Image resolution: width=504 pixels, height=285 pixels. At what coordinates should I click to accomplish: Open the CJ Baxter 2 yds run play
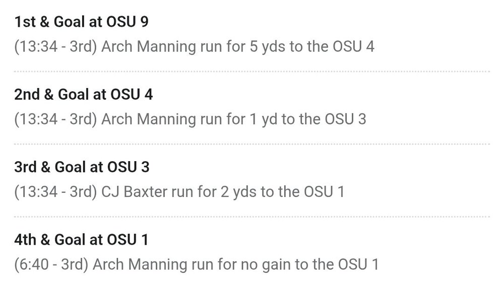click(x=179, y=192)
